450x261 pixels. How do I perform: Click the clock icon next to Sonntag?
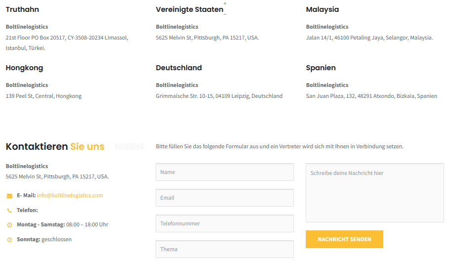pos(9,240)
